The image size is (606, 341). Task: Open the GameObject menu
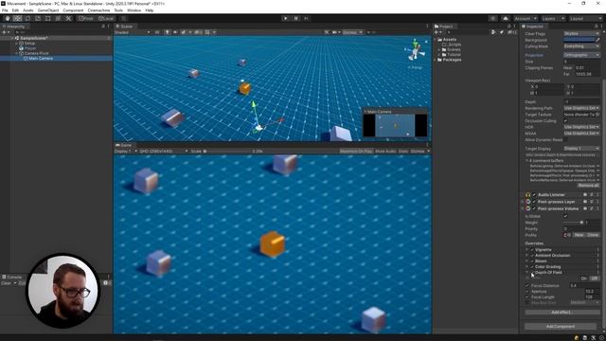[x=48, y=10]
